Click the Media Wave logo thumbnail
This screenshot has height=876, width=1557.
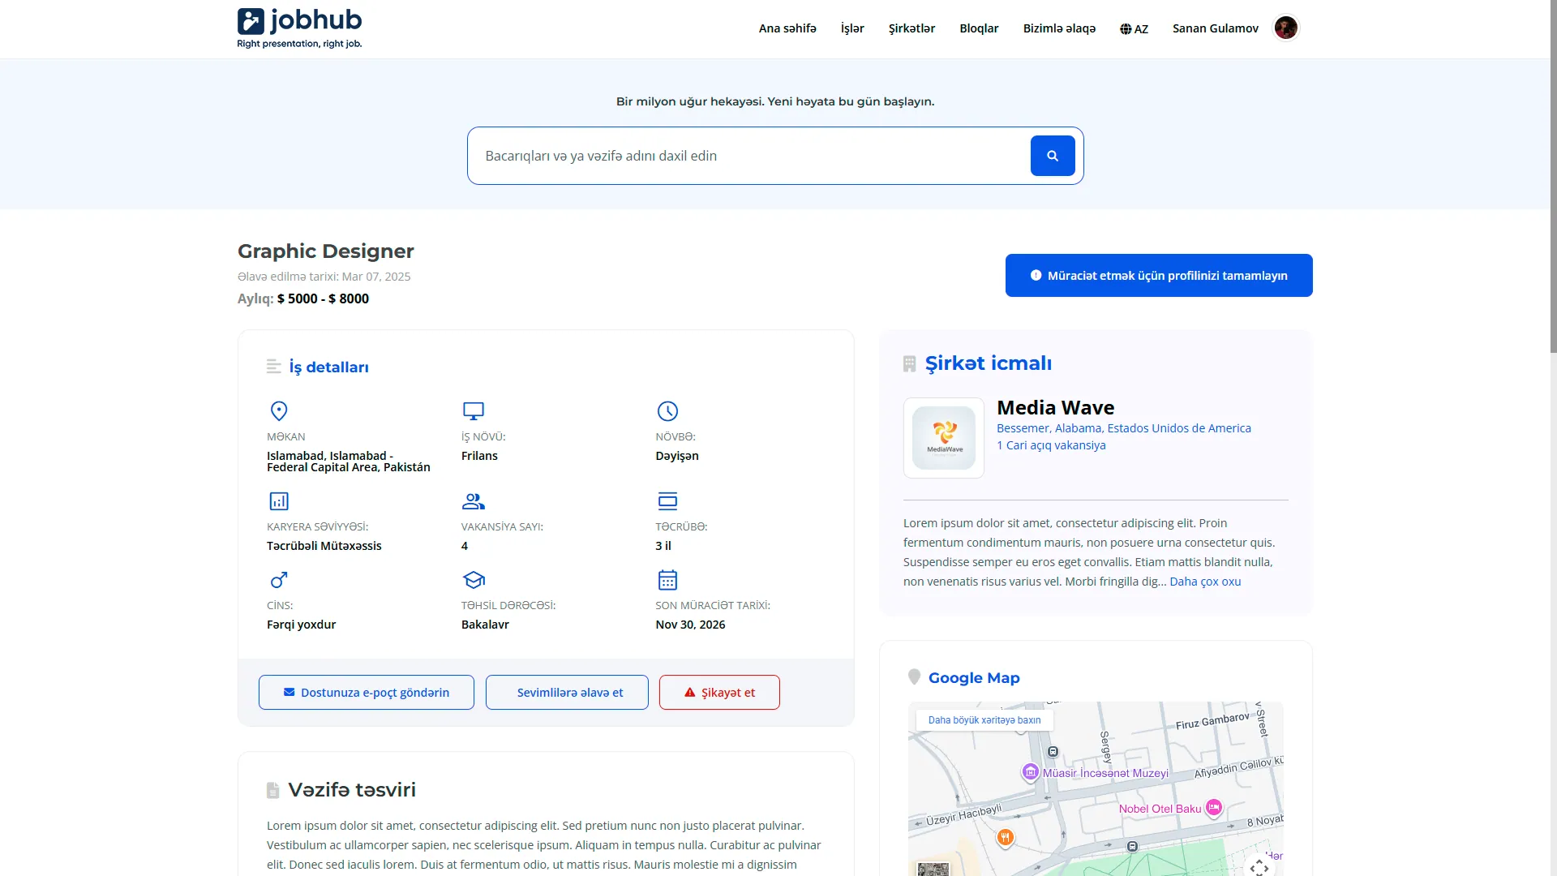click(x=944, y=438)
